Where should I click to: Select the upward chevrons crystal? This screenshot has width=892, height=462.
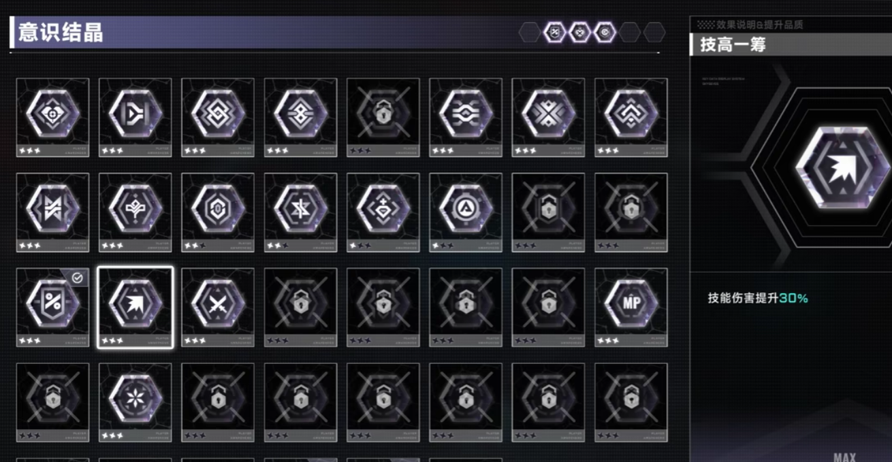tap(631, 117)
